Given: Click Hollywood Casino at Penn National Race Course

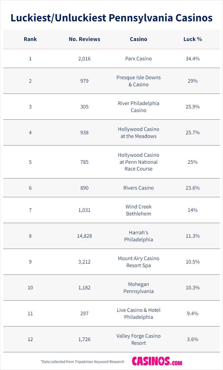Looking at the screenshot, I should tap(138, 162).
